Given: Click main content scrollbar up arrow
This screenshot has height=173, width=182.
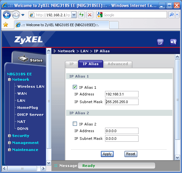Looking at the screenshot, I should [x=177, y=57].
